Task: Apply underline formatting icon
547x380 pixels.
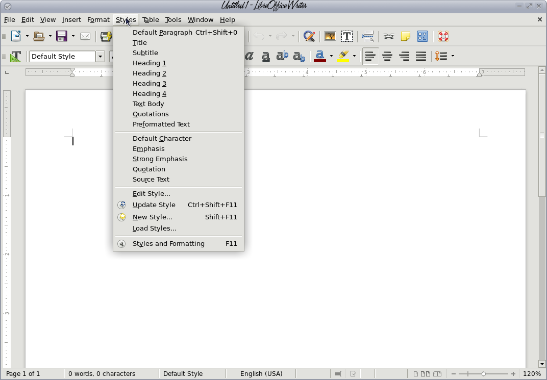Action: coord(266,56)
